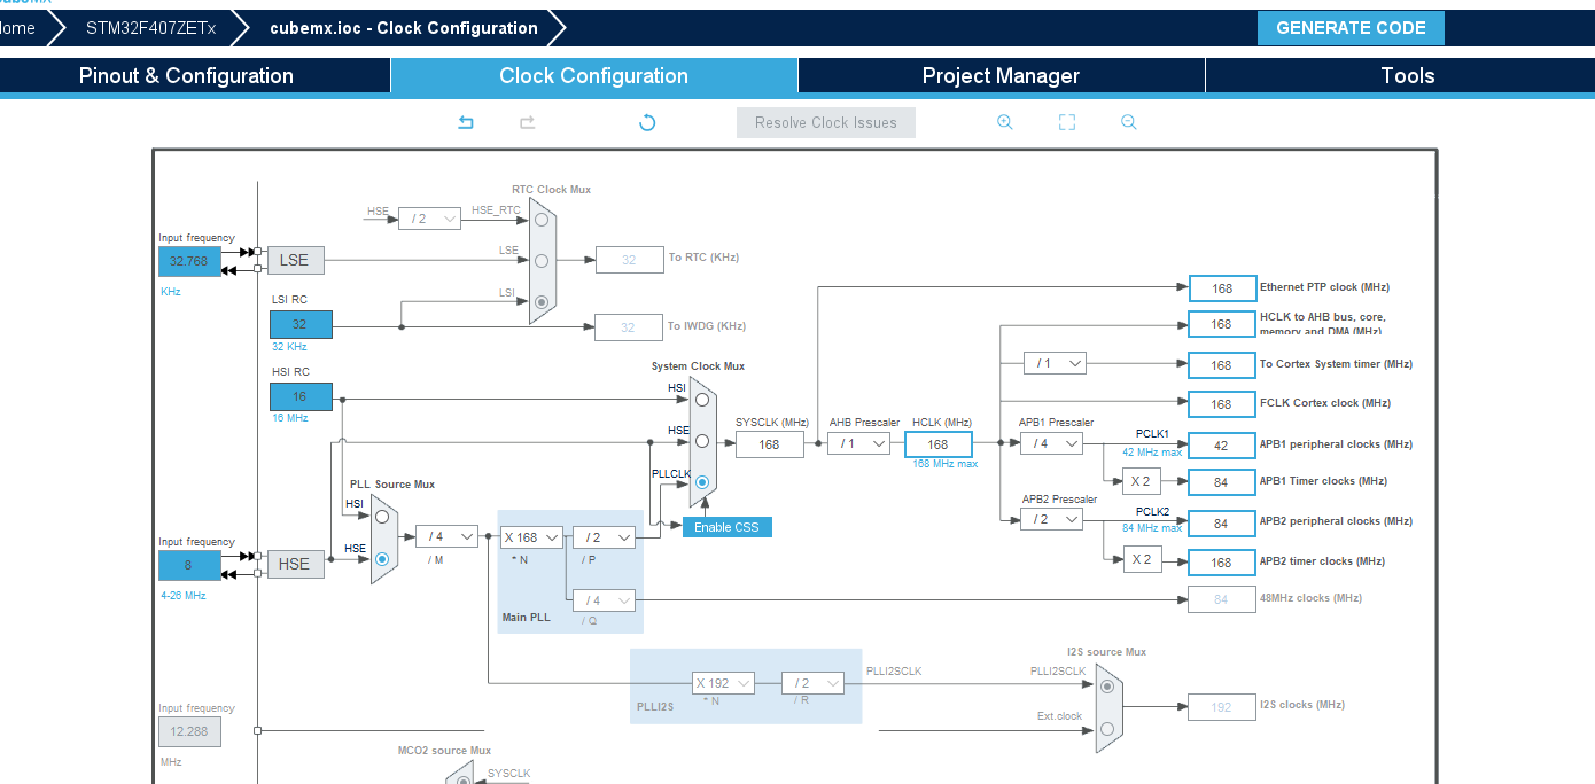Click APB1 peripheral clocks value field

pyautogui.click(x=1221, y=446)
